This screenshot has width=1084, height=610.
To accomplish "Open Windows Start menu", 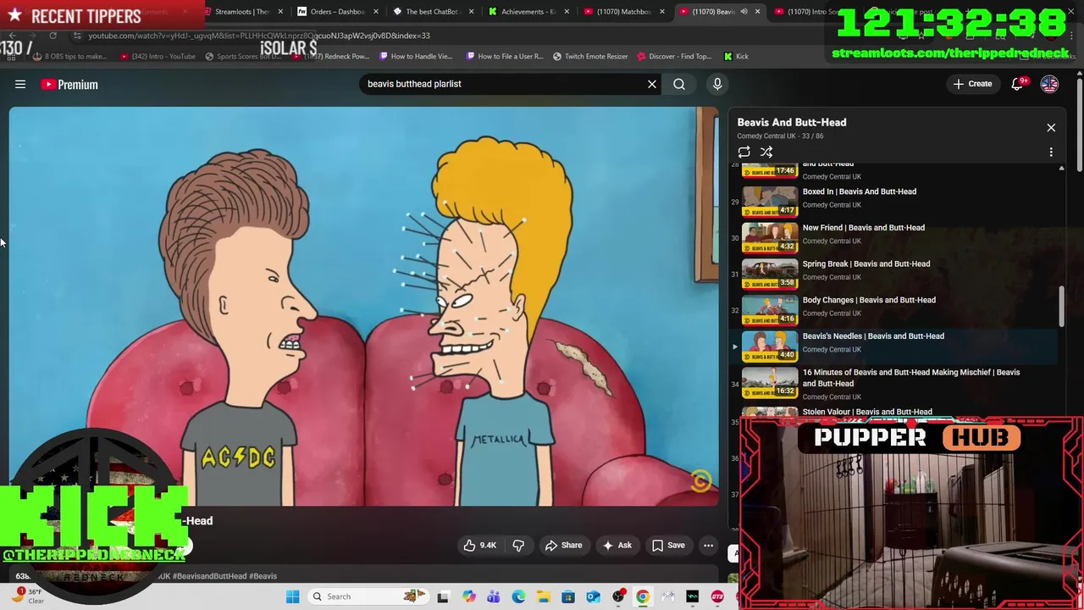I will 292,596.
